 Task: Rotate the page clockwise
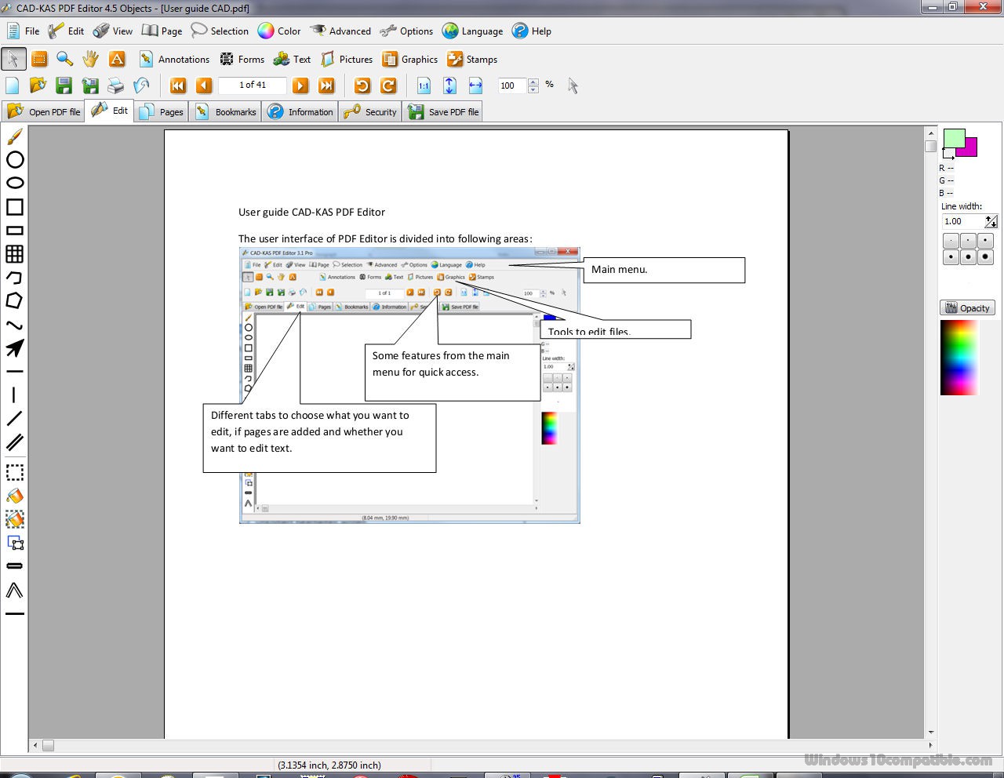tap(388, 85)
